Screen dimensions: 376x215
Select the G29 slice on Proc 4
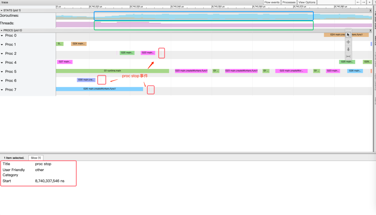pos(367,62)
